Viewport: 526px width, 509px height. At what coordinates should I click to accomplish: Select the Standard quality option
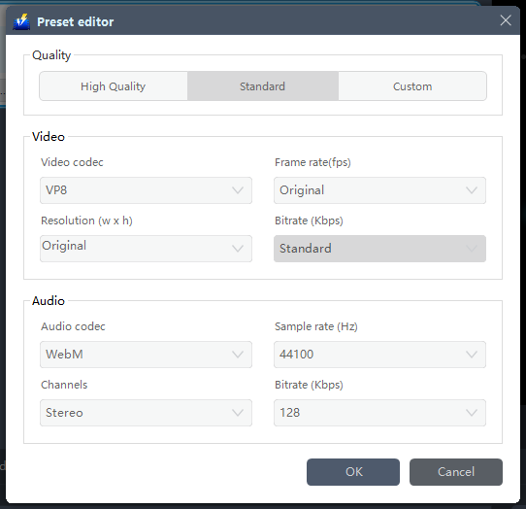(x=263, y=86)
